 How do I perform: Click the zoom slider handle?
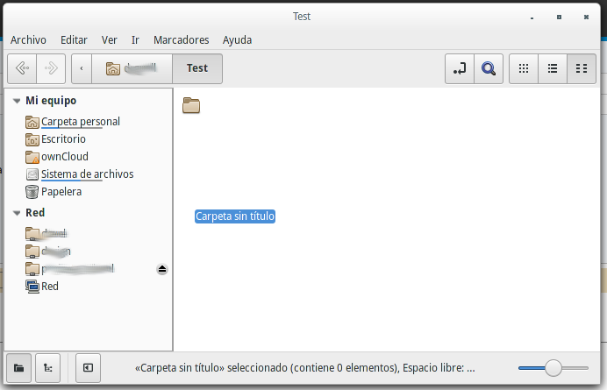553,368
